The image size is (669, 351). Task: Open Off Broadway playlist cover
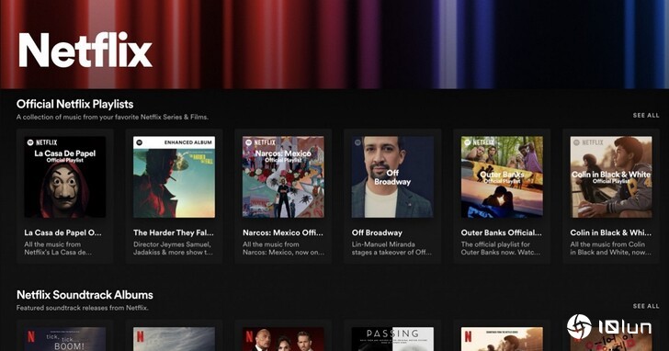coord(392,177)
